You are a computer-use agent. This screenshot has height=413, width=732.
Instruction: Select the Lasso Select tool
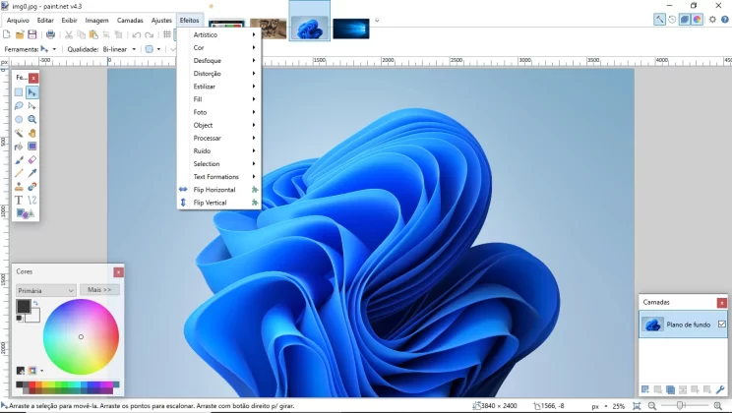coord(19,106)
